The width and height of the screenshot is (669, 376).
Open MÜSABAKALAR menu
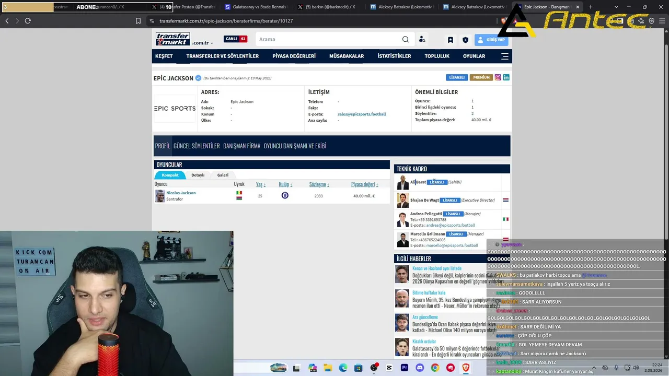click(x=347, y=56)
